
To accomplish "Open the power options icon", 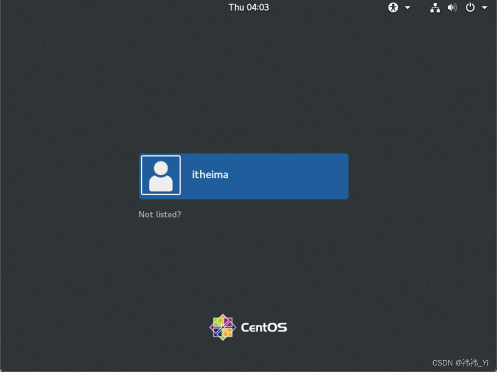I will tap(470, 8).
